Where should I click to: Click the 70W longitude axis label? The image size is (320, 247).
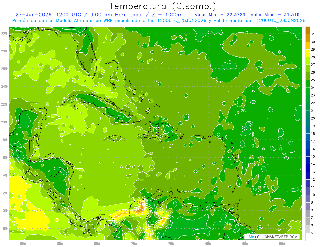tap(171, 244)
